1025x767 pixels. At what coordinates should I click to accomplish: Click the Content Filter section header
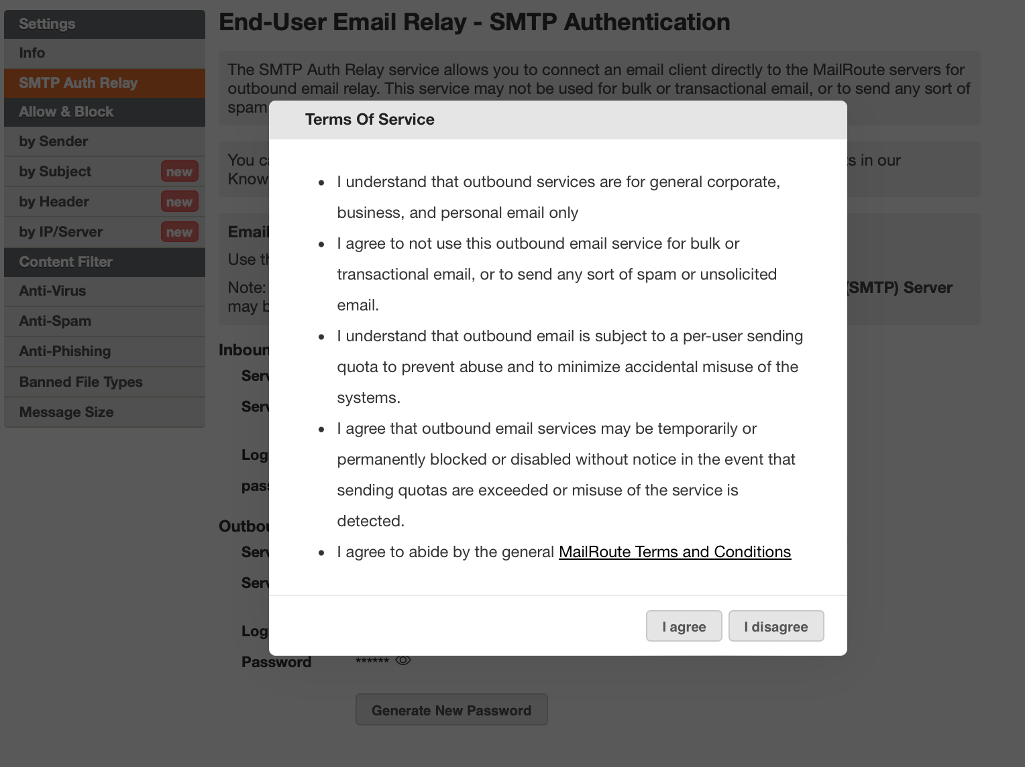tap(105, 262)
